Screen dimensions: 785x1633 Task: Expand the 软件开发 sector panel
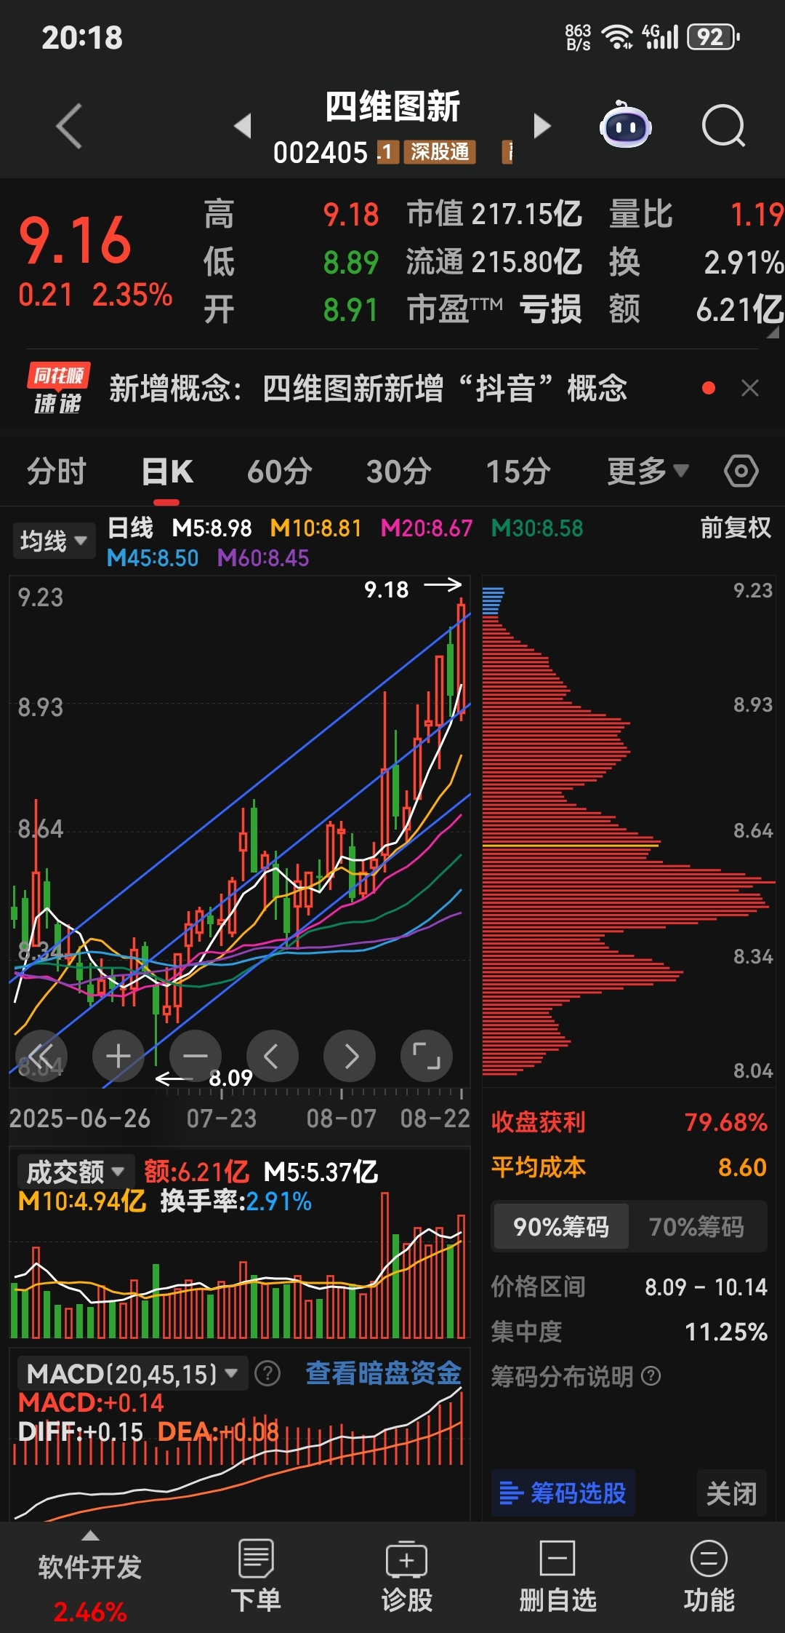click(x=90, y=1576)
